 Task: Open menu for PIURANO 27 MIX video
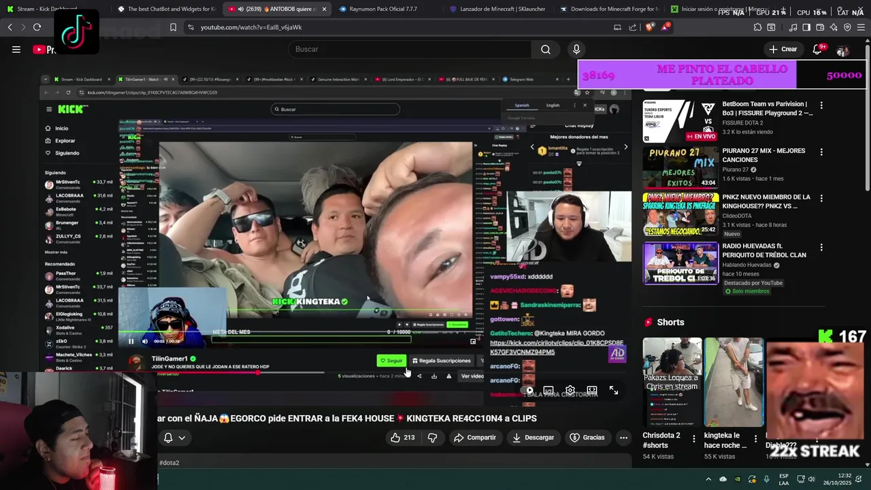pyautogui.click(x=821, y=152)
